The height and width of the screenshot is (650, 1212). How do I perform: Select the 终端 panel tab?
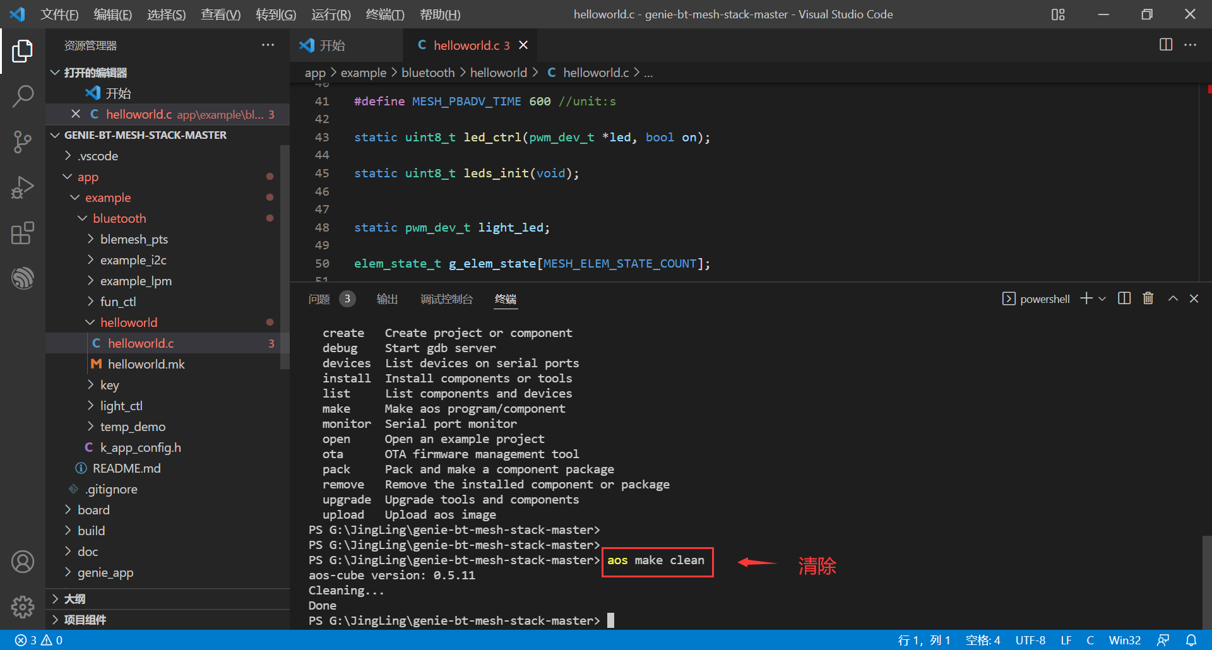tap(506, 299)
